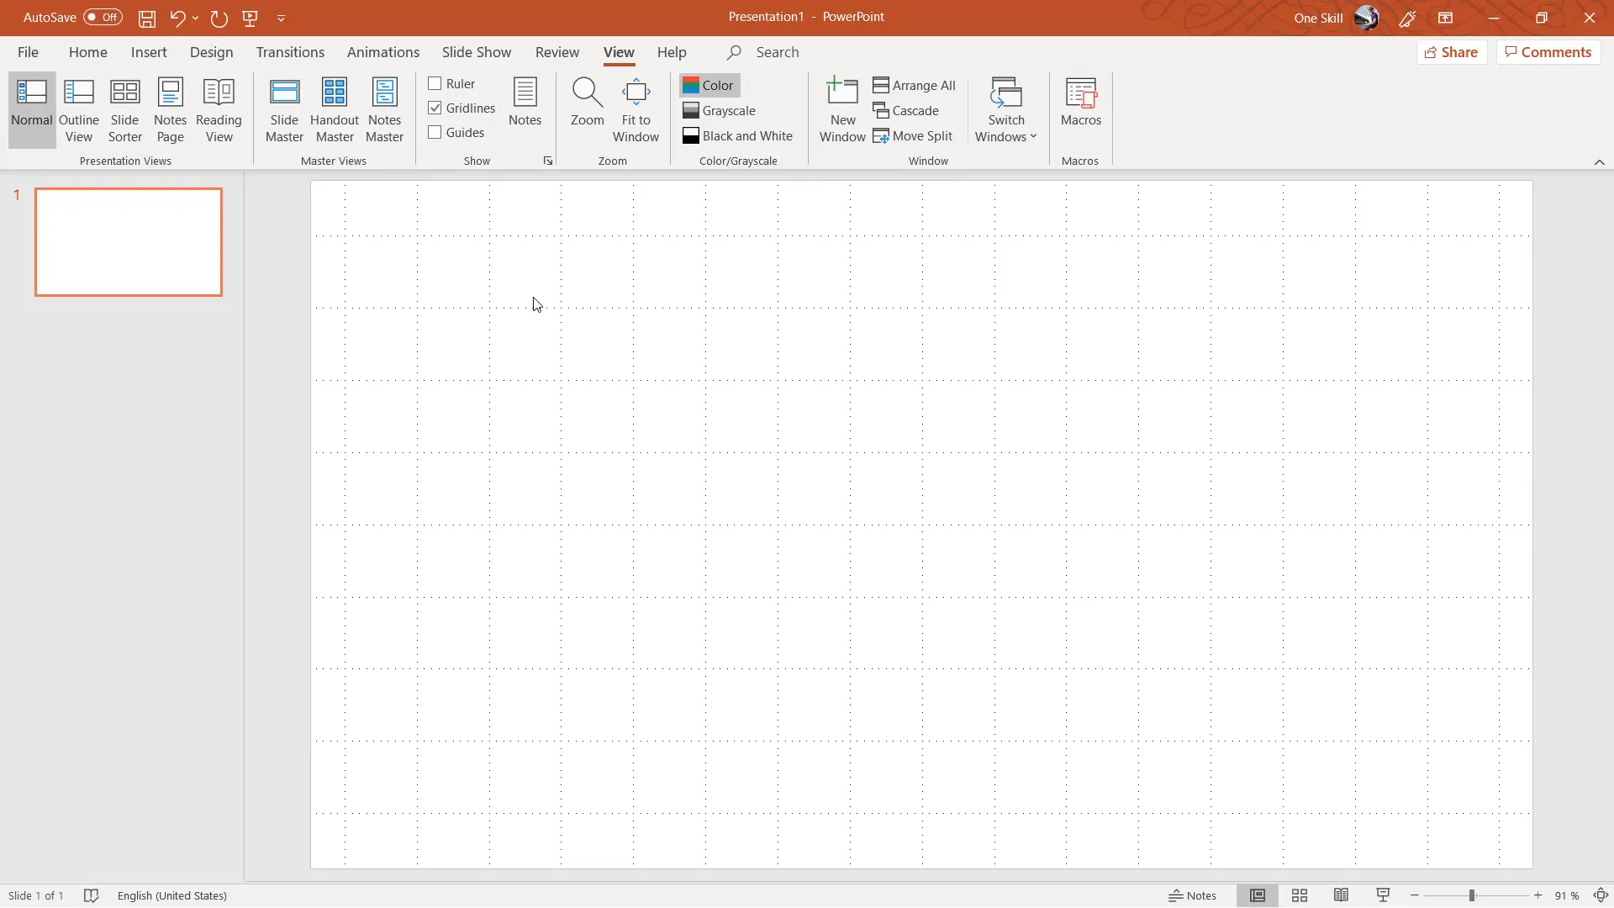This screenshot has width=1614, height=908.
Task: Cascade open windows
Action: [x=905, y=110]
